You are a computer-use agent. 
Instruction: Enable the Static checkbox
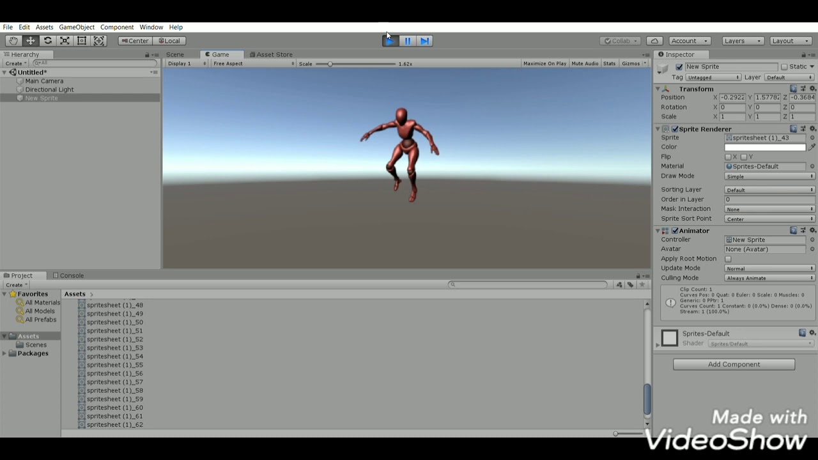[784, 67]
